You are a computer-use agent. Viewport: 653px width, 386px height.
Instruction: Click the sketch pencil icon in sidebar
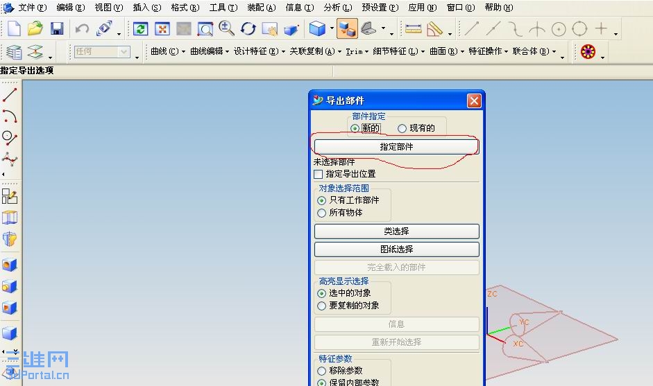click(x=10, y=196)
